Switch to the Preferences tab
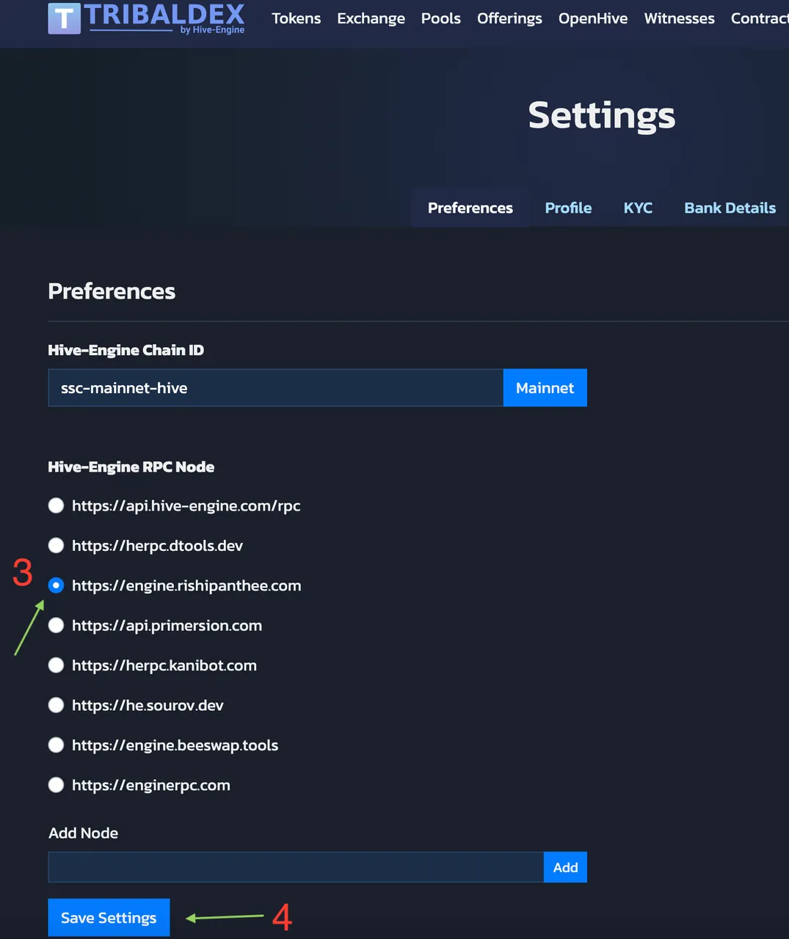Viewport: 789px width, 939px height. 470,208
